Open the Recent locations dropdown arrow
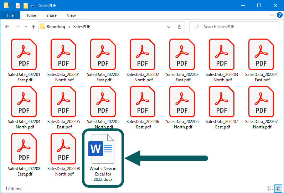 tap(26, 27)
